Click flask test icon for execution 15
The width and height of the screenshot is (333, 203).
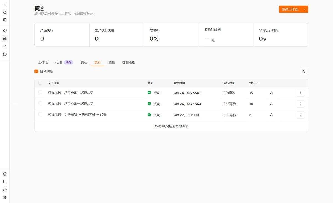pyautogui.click(x=271, y=92)
